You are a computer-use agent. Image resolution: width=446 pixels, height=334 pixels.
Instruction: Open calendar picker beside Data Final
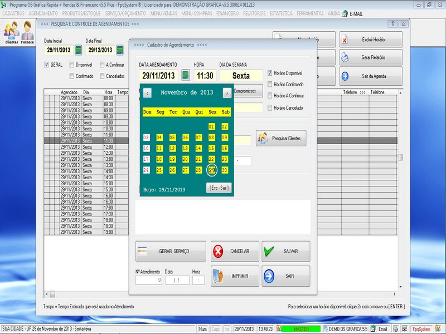119,50
